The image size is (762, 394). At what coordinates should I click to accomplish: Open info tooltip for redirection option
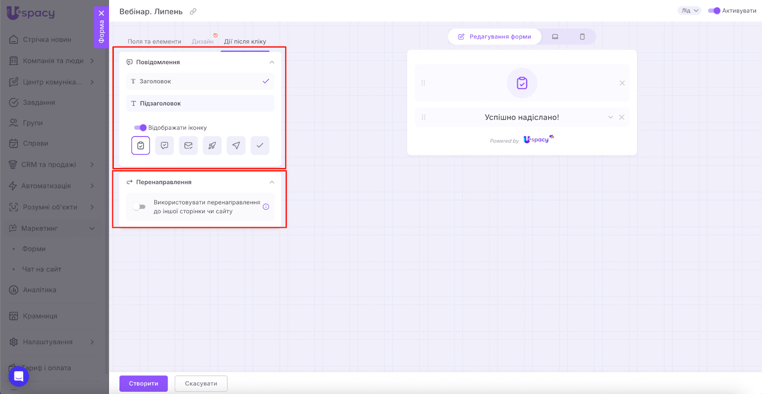pyautogui.click(x=266, y=207)
